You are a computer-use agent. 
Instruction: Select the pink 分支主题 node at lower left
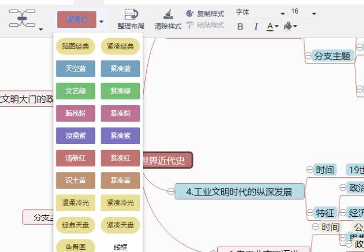click(38, 217)
